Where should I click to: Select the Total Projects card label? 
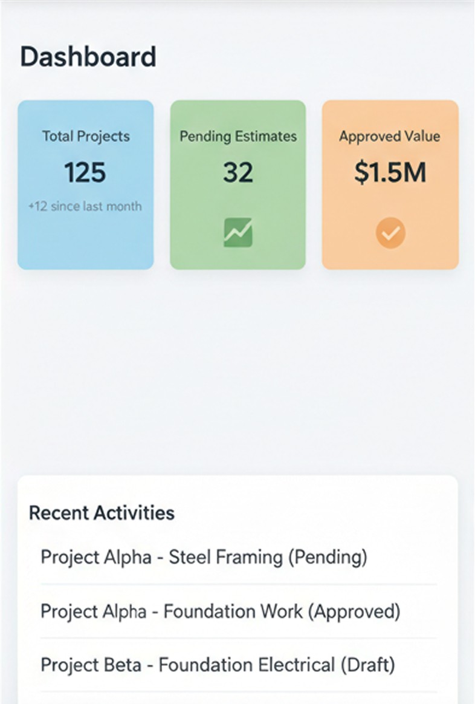[86, 136]
